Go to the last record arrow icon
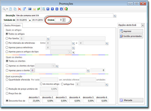151x111 pixels. pos(61,9)
